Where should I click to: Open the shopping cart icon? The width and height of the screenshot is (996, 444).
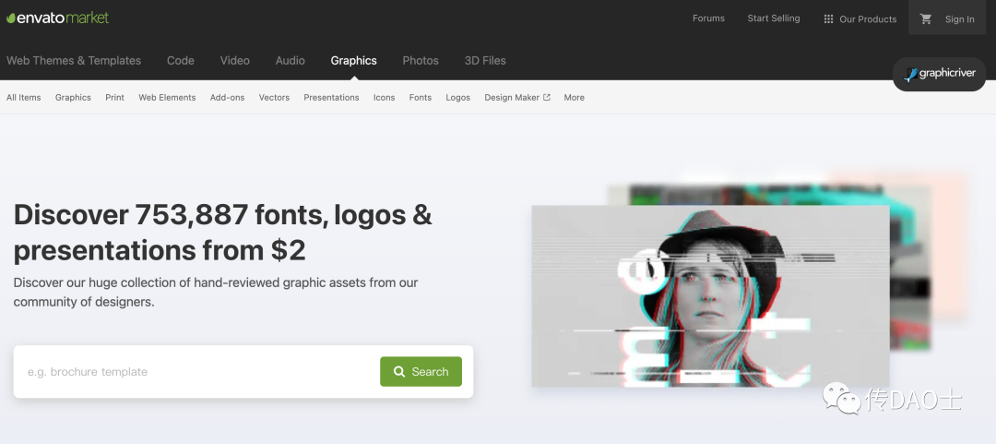(926, 19)
